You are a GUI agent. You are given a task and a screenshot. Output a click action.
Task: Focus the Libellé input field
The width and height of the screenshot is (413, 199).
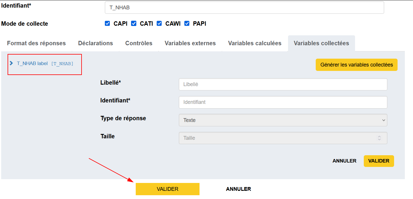coord(283,84)
